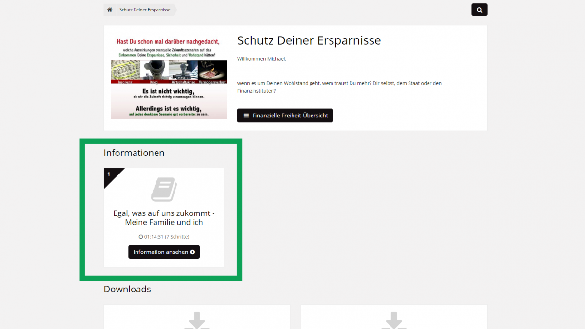The height and width of the screenshot is (329, 585).
Task: Click the '(7 Schritte)' step count text
Action: click(177, 237)
